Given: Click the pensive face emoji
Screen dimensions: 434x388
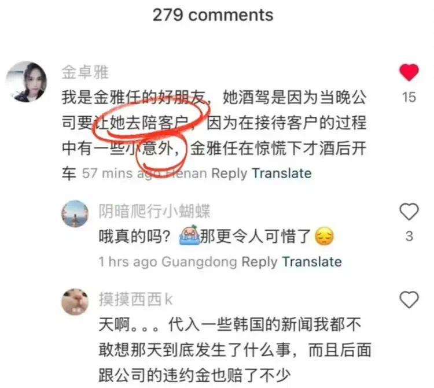Looking at the screenshot, I should pos(324,236).
